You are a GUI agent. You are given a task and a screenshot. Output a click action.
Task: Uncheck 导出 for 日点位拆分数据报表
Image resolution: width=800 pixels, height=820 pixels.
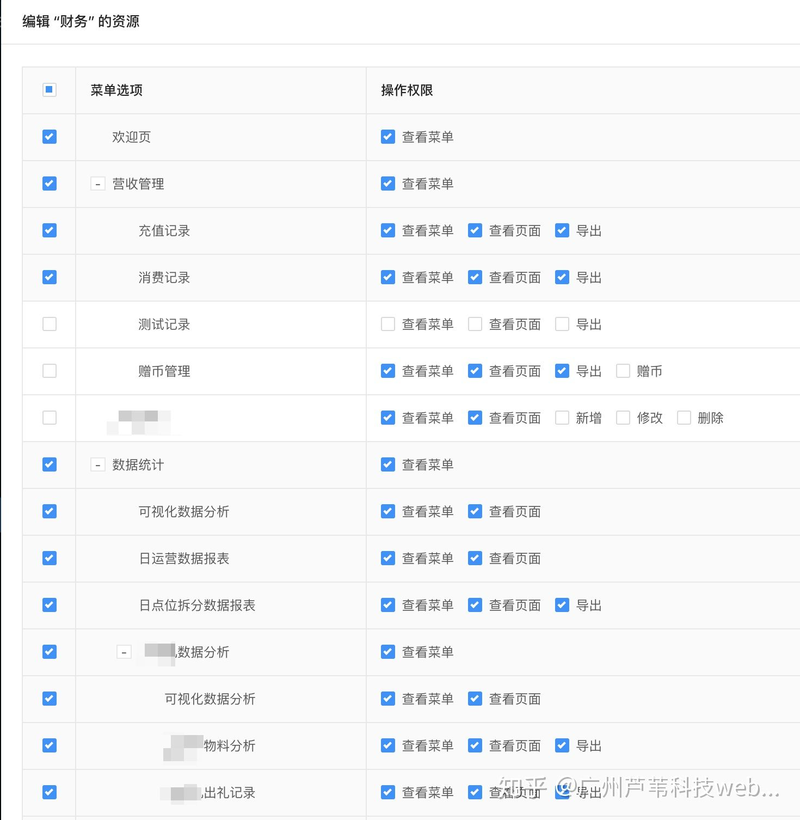[562, 605]
